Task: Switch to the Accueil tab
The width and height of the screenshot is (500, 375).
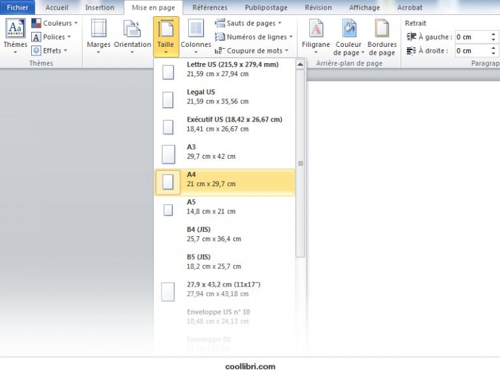Action: pyautogui.click(x=57, y=7)
